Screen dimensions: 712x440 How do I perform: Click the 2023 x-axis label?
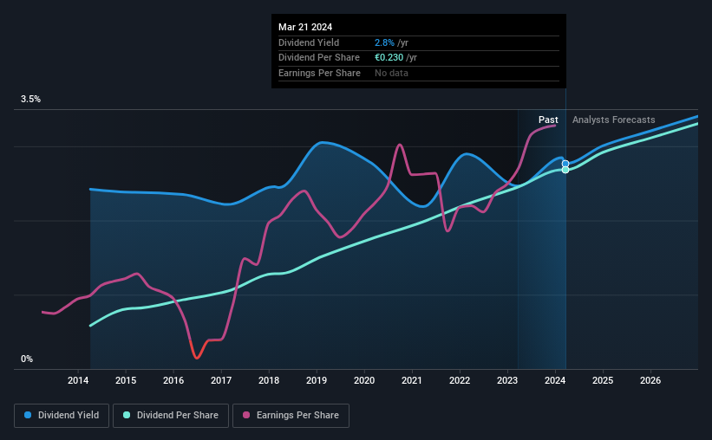tap(507, 380)
